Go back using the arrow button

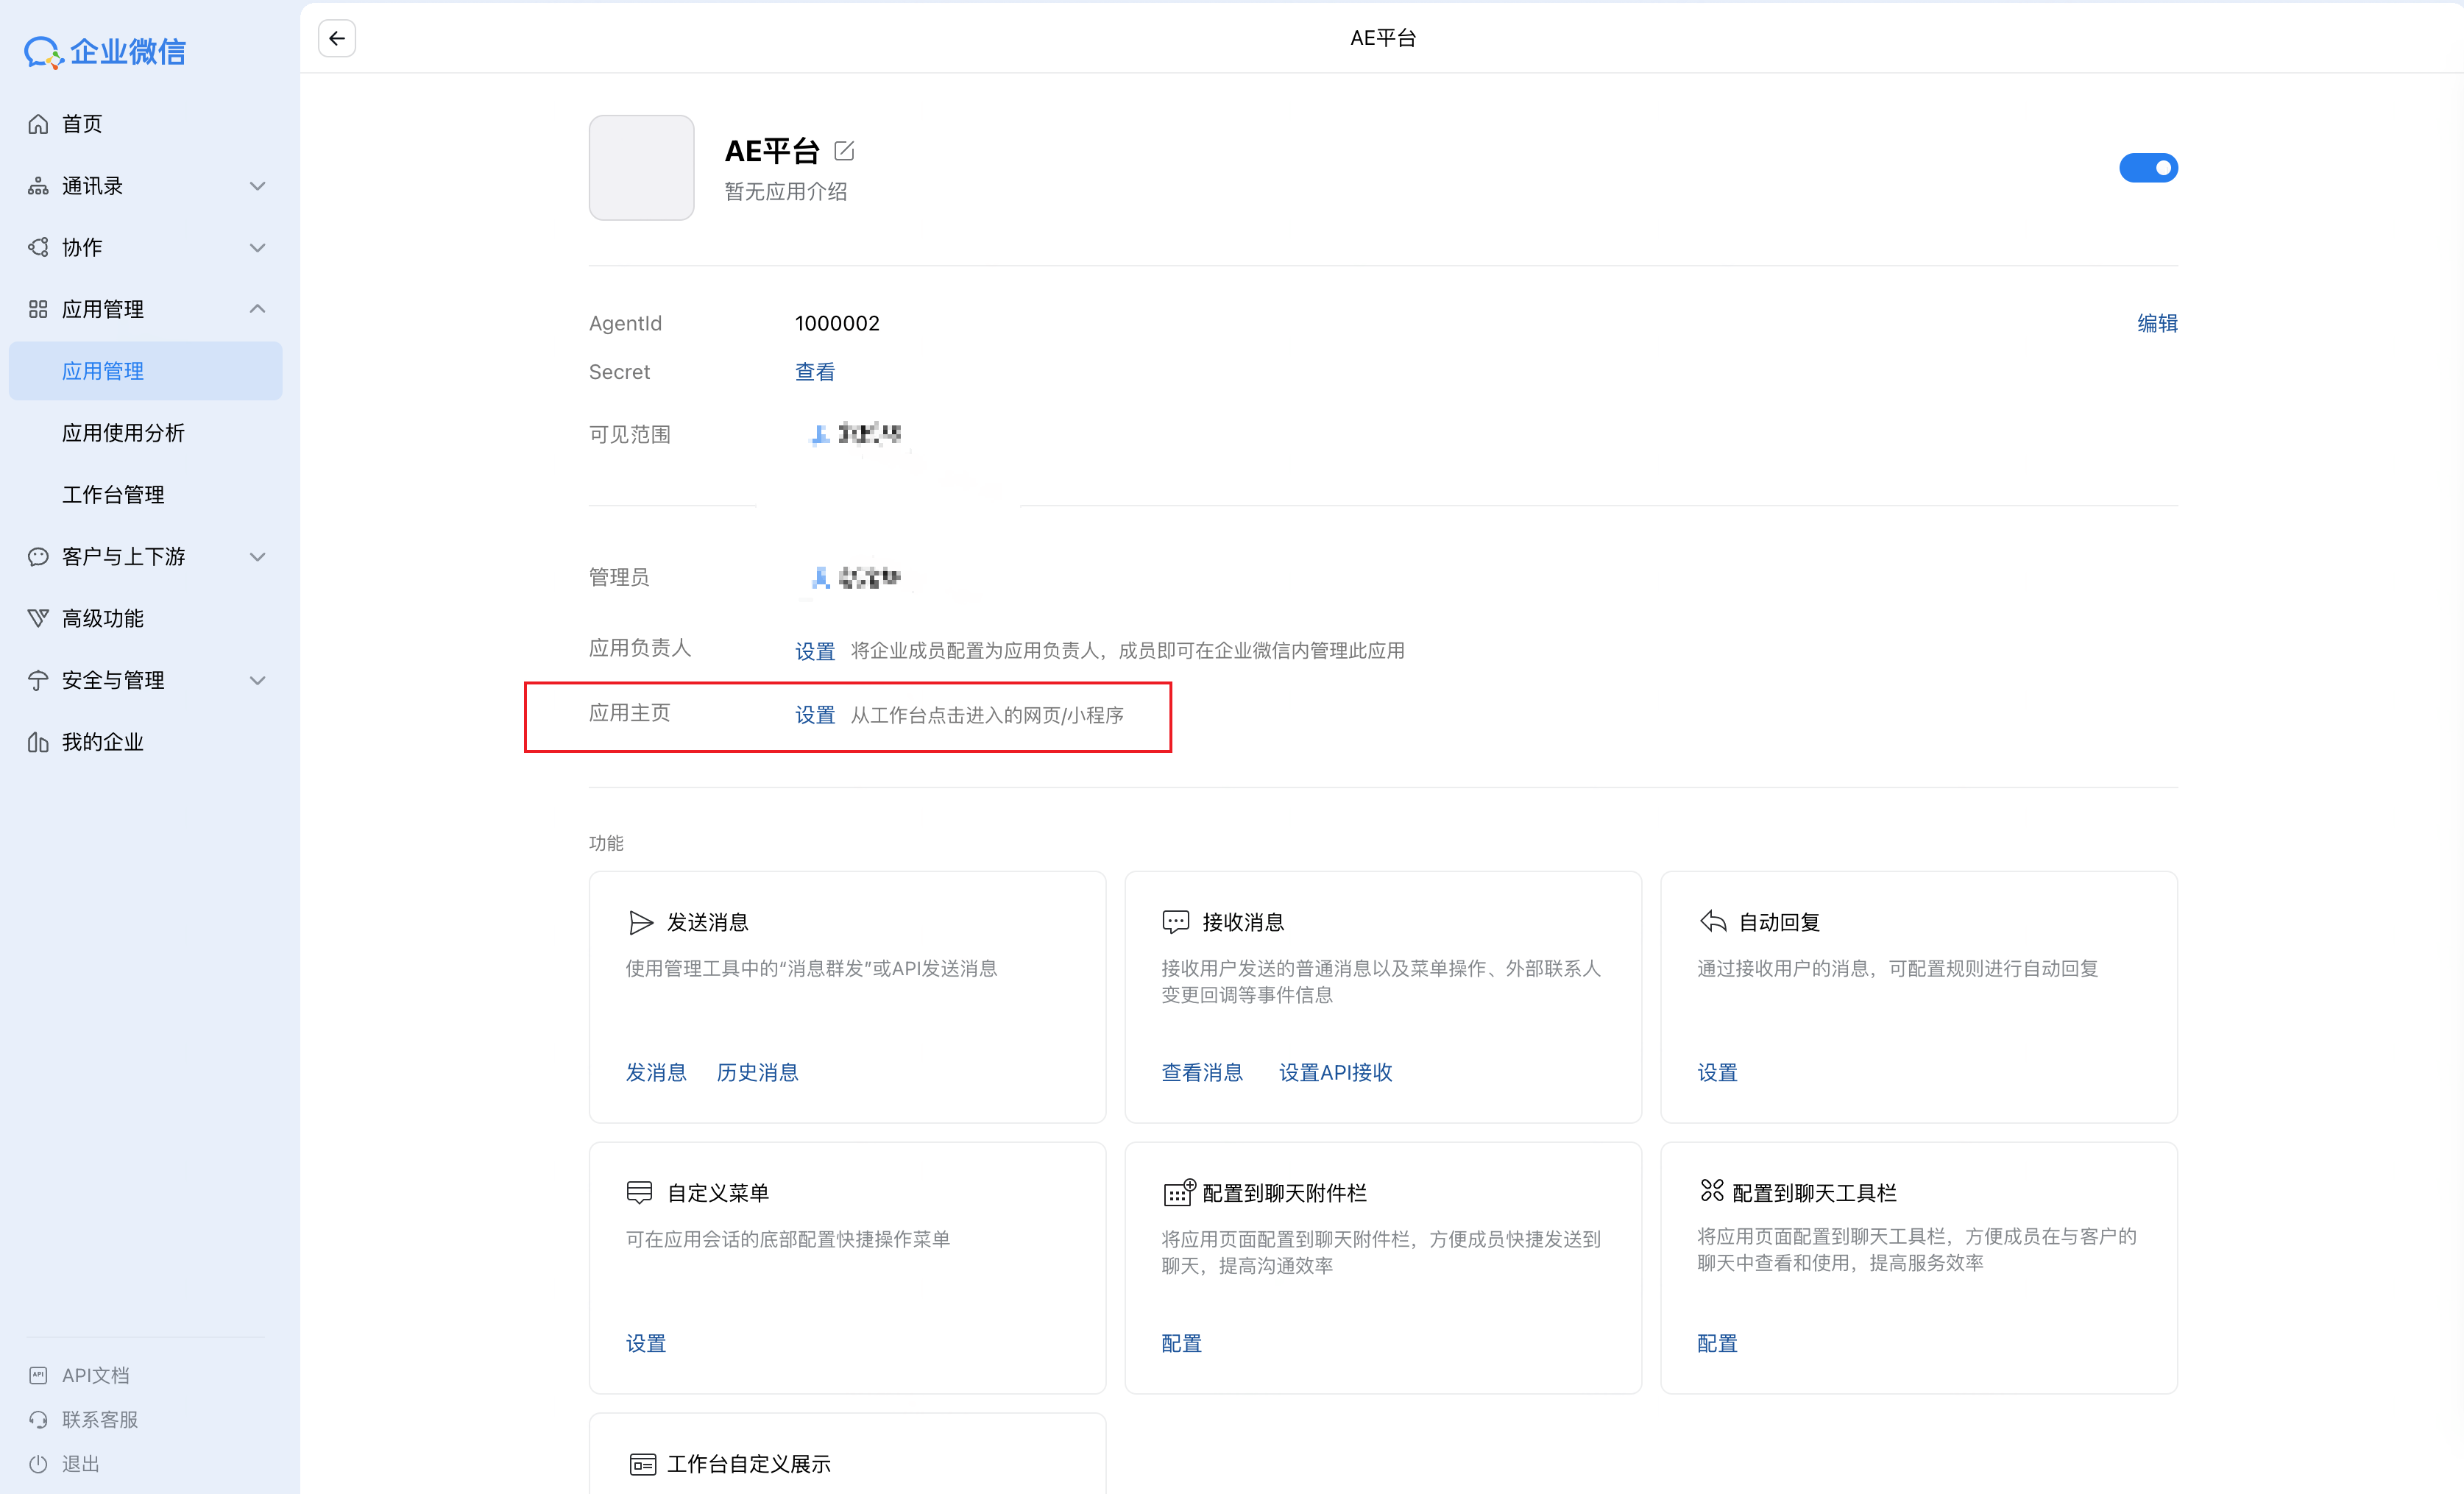[337, 38]
